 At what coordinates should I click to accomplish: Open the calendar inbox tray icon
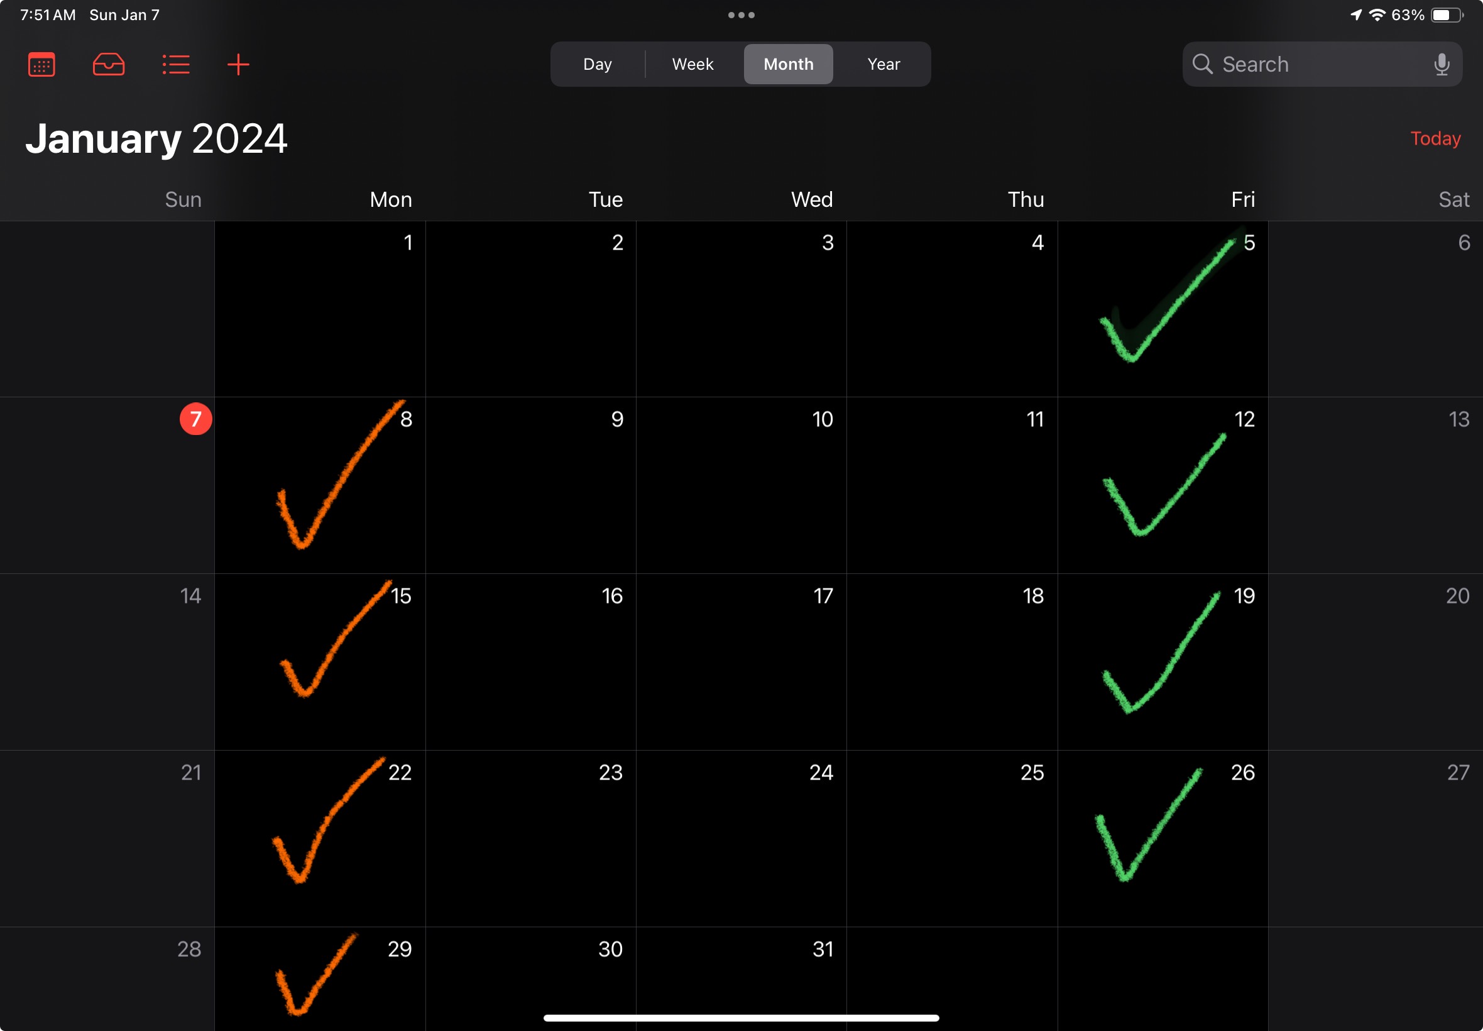click(x=109, y=64)
